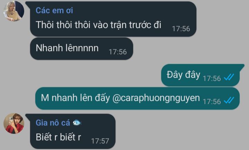The width and height of the screenshot is (249, 150).
Task: Click read checkmarks on Đây đây message
Action: click(229, 77)
